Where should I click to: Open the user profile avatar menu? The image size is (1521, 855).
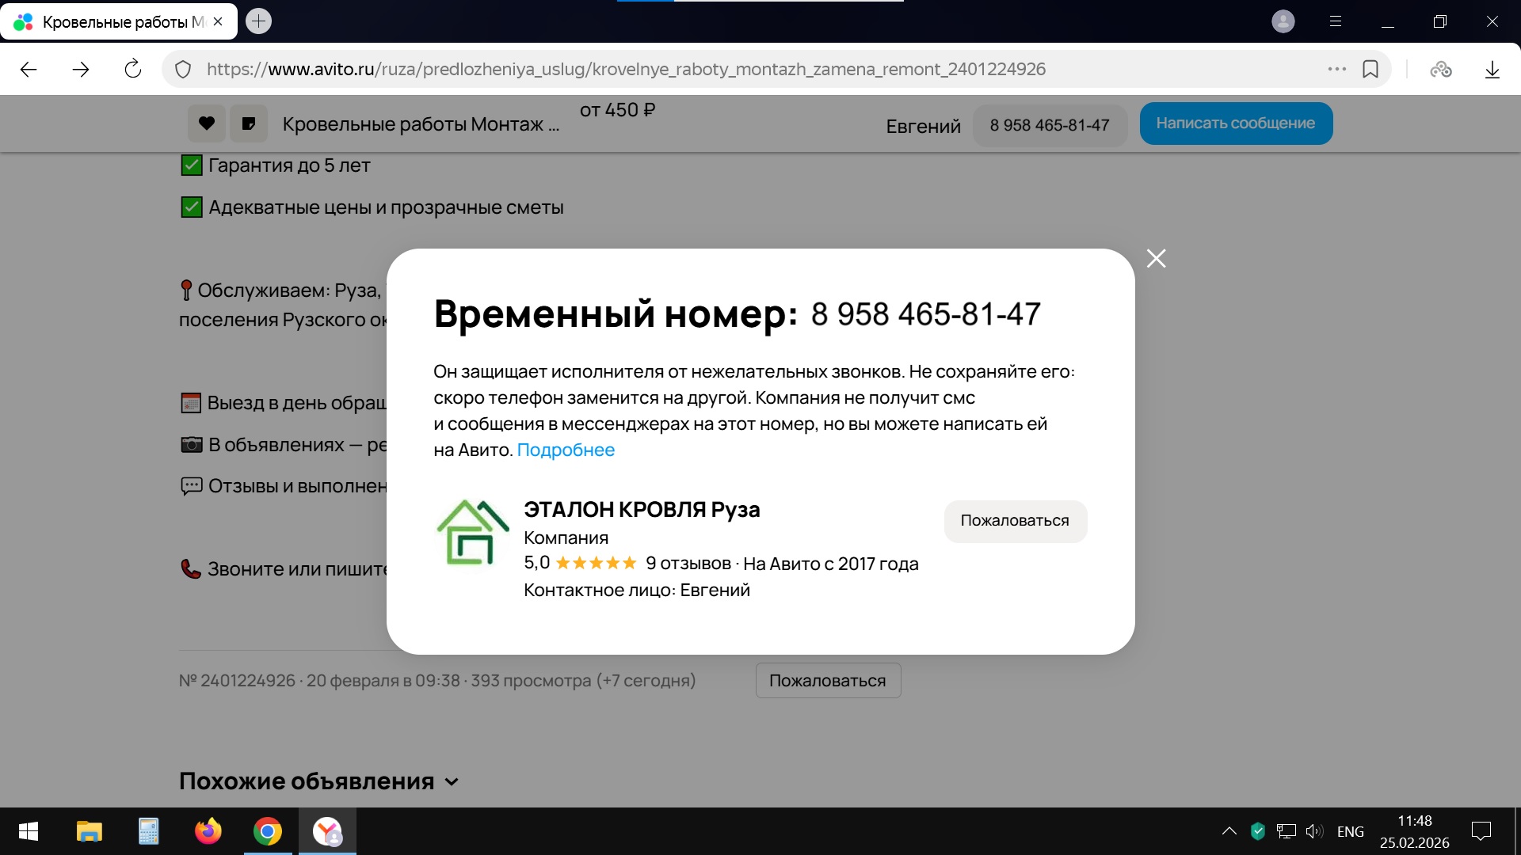pyautogui.click(x=1283, y=21)
